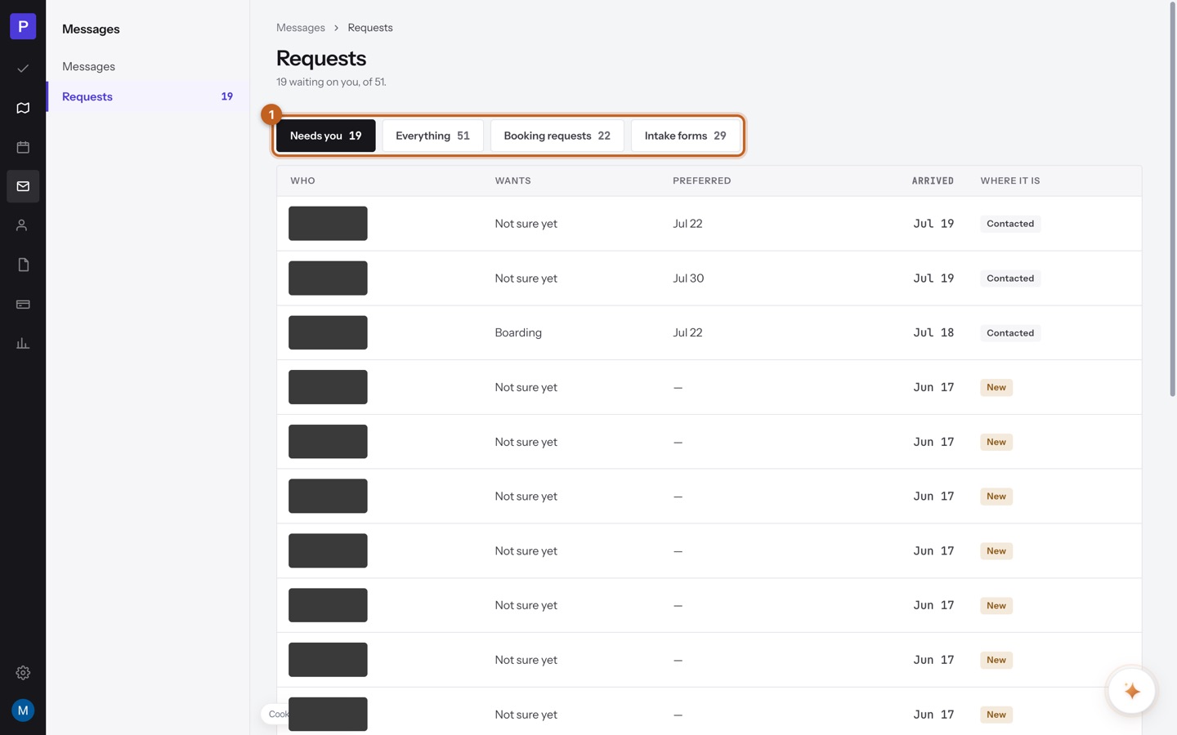Image resolution: width=1177 pixels, height=735 pixels.
Task: Select the envelope messages icon
Action: 23,186
